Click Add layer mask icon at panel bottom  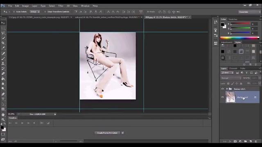pos(235,141)
